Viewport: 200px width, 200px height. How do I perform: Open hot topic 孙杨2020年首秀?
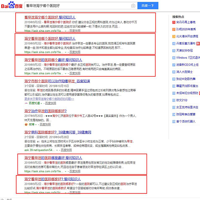point(186,29)
